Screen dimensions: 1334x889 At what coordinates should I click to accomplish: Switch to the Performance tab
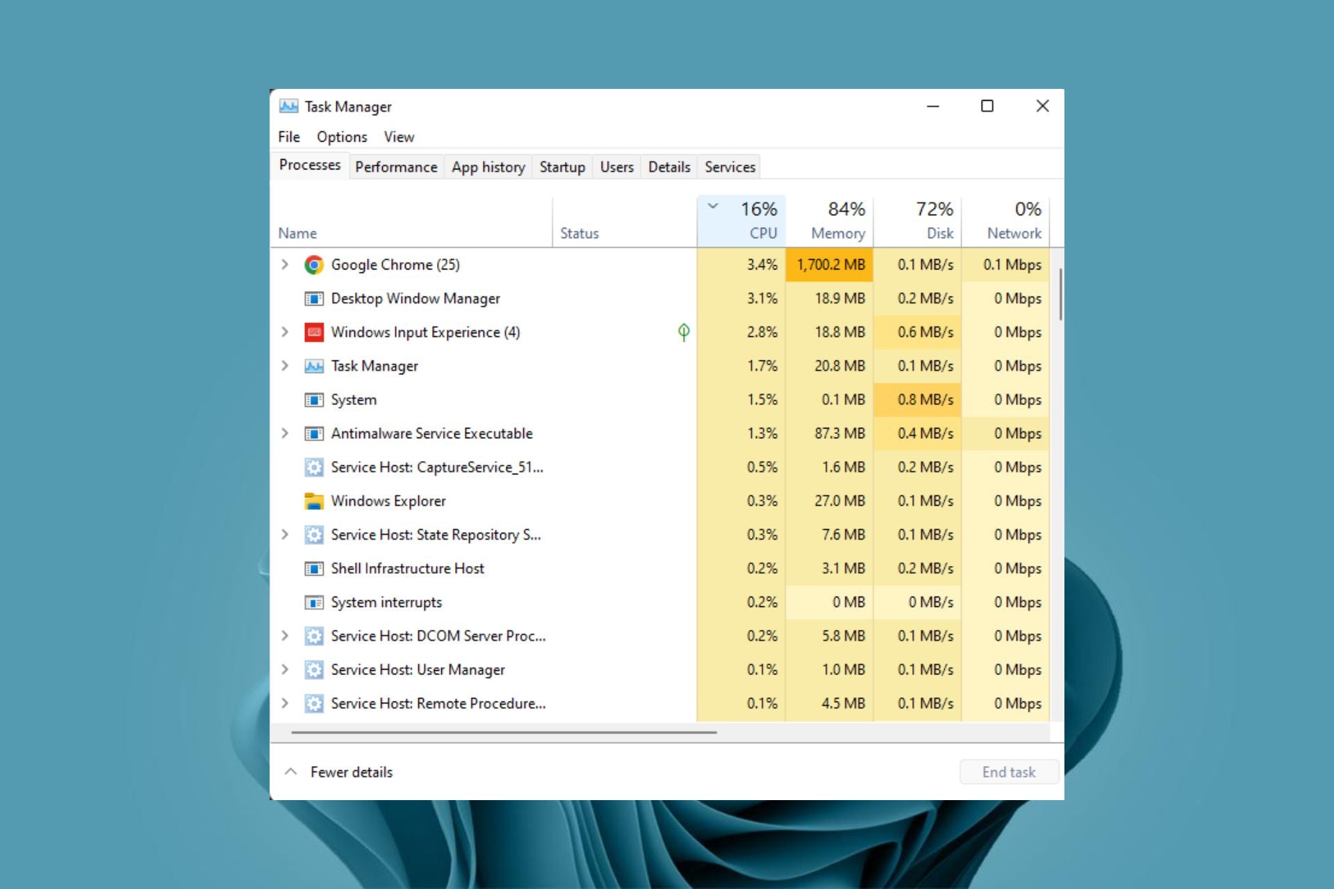pos(396,167)
